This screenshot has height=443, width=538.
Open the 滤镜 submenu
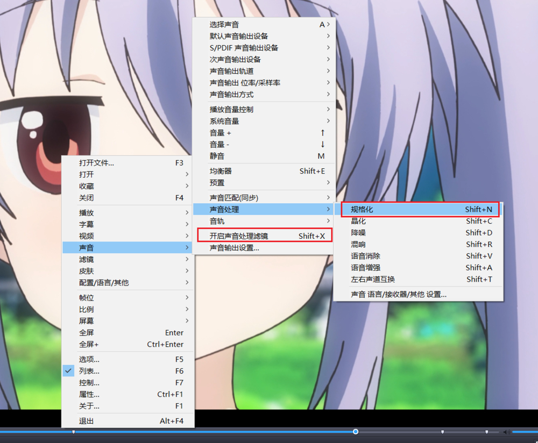tap(128, 260)
